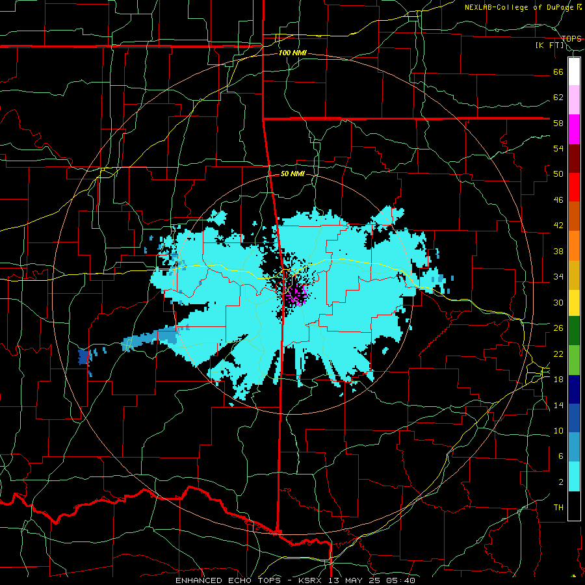Click the '38' legend value
The width and height of the screenshot is (585, 585).
558,252
